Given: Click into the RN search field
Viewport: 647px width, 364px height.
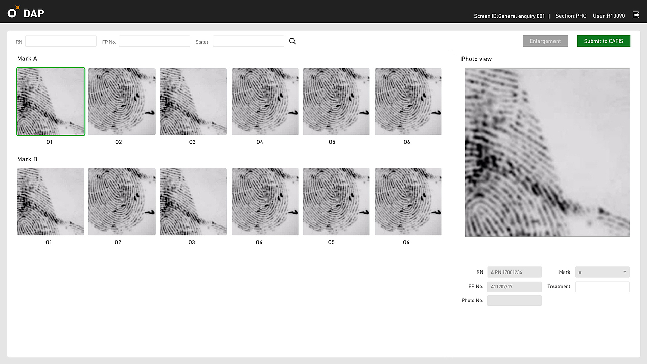Looking at the screenshot, I should click(61, 41).
